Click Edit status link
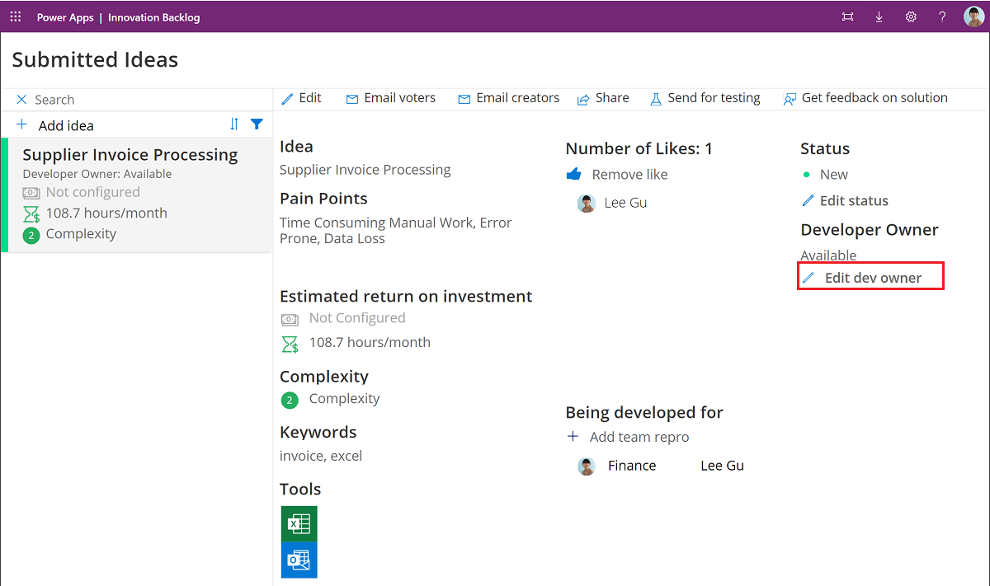Image resolution: width=990 pixels, height=586 pixels. click(845, 200)
